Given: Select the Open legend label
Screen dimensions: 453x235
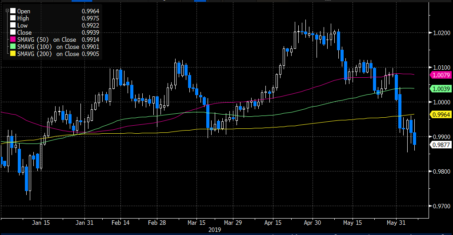Looking at the screenshot, I should pos(24,11).
